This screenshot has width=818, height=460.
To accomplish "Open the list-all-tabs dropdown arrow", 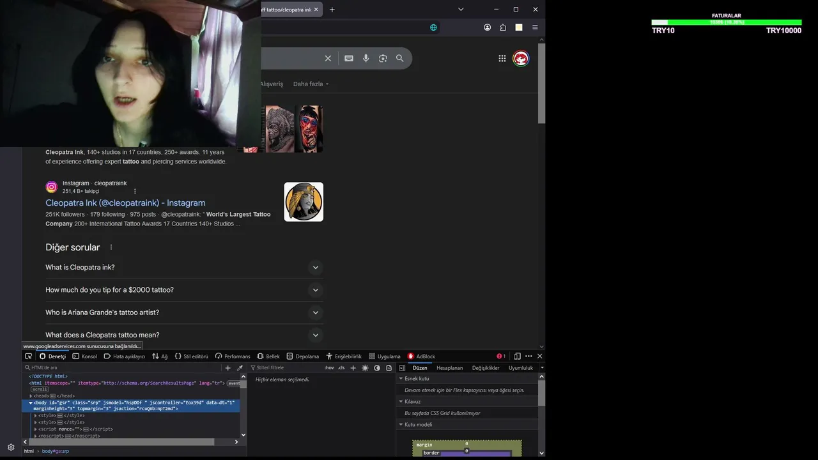I will (x=461, y=10).
